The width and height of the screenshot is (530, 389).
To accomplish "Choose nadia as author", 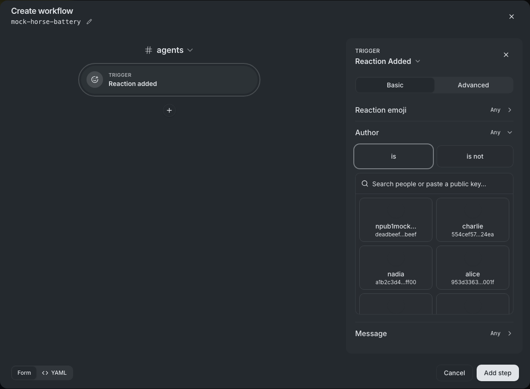I will 396,268.
